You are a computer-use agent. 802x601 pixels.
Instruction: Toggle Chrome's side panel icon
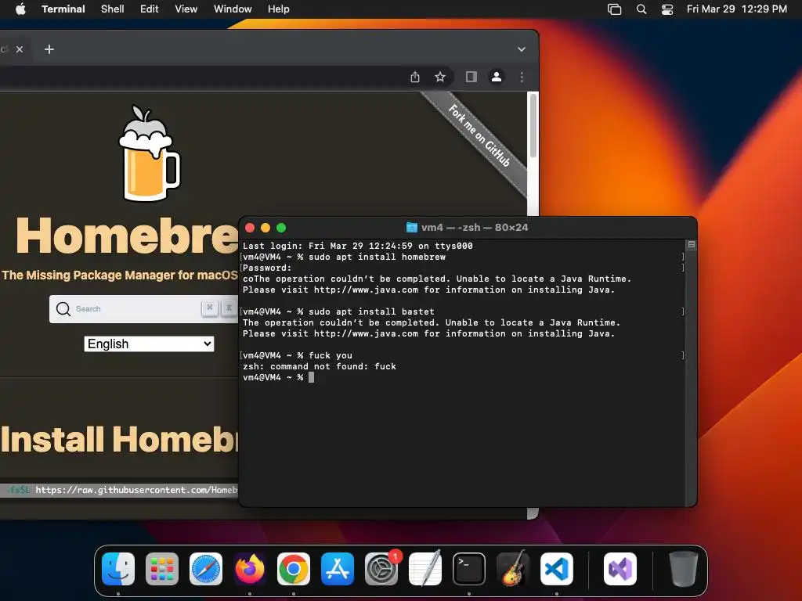tap(471, 77)
